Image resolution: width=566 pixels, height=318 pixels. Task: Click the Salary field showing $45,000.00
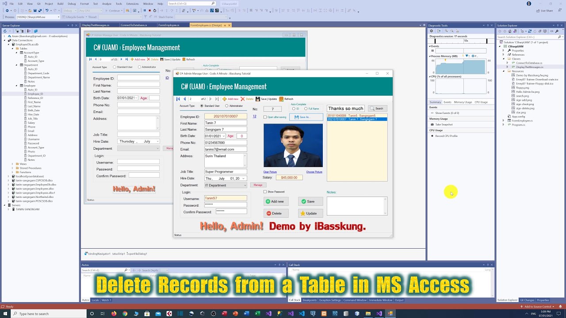(x=289, y=178)
